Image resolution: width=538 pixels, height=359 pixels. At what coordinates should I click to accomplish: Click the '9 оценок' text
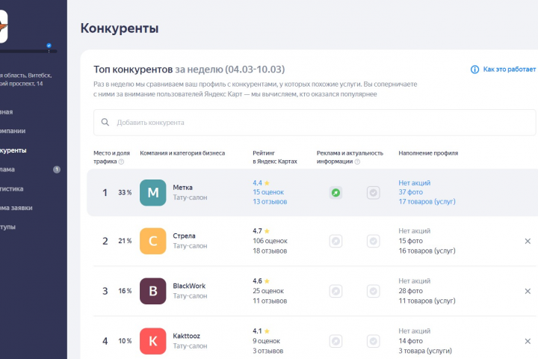click(x=267, y=342)
